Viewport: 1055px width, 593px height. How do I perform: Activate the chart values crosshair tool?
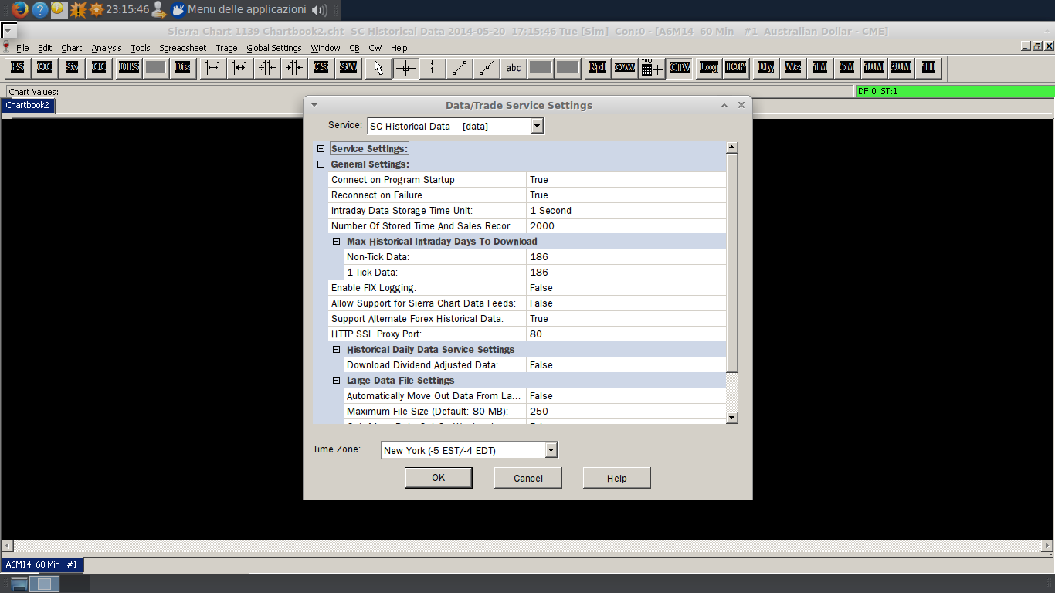click(x=405, y=68)
